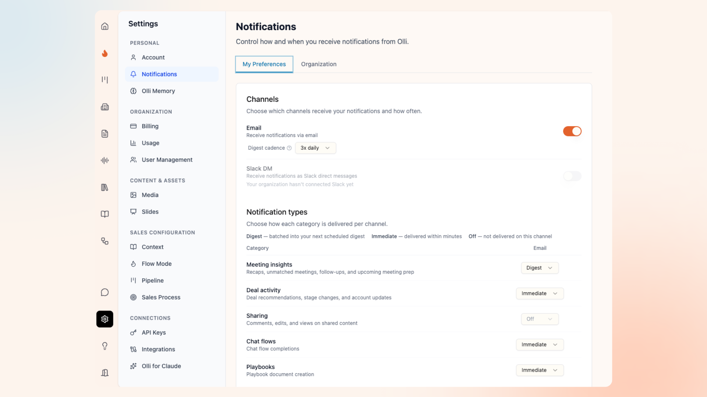Select the open book icon in the sidebar
The width and height of the screenshot is (707, 397).
coord(105,214)
